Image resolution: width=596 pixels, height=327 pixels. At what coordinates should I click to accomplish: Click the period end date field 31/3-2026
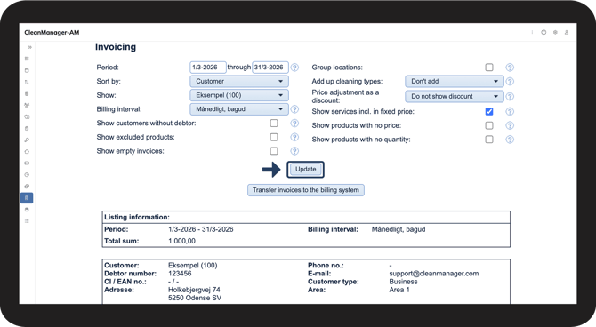(270, 68)
